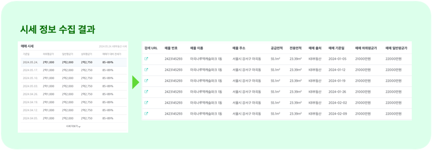Click 마곡나루역캐슬파크 1동 in the first row
The image size is (432, 150).
(206, 59)
